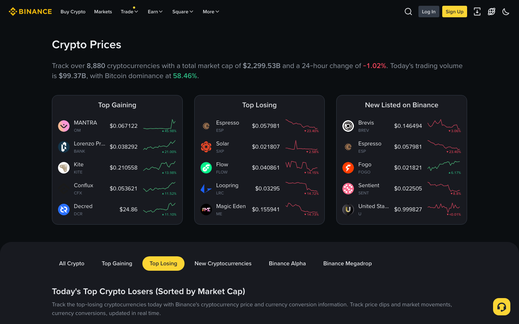519x324 pixels.
Task: Click the Binance logo
Action: [30, 11]
